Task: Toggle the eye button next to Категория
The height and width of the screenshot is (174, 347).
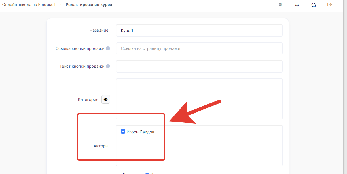Action: 106,99
